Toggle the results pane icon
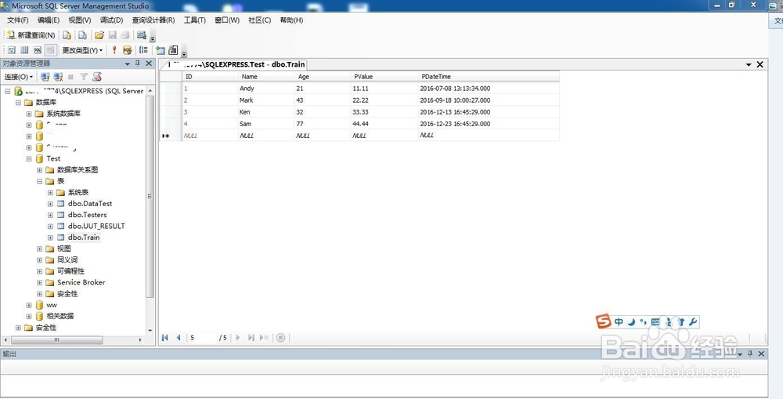Screen dimensions: 783x399 [50, 50]
